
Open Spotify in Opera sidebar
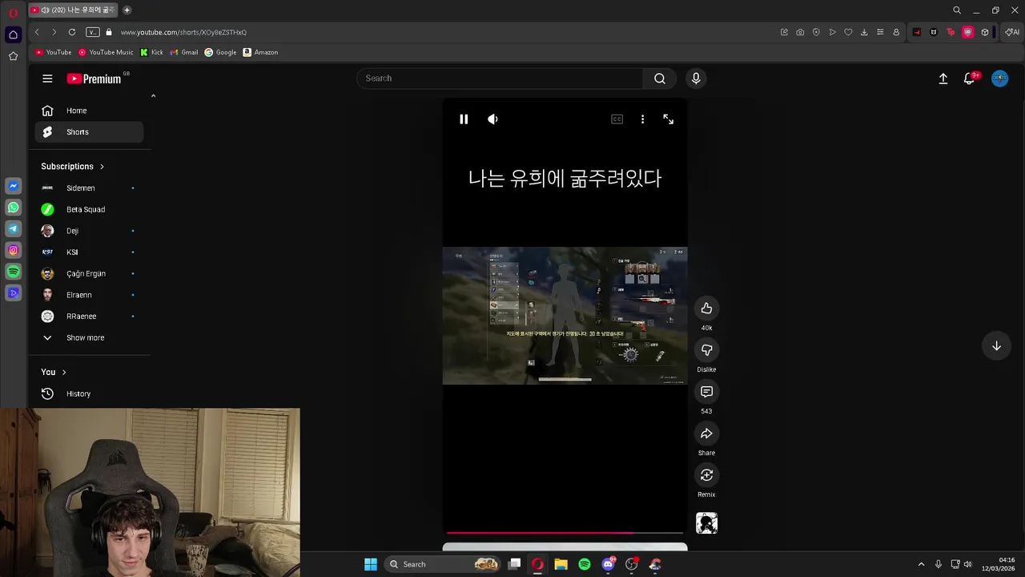[13, 272]
